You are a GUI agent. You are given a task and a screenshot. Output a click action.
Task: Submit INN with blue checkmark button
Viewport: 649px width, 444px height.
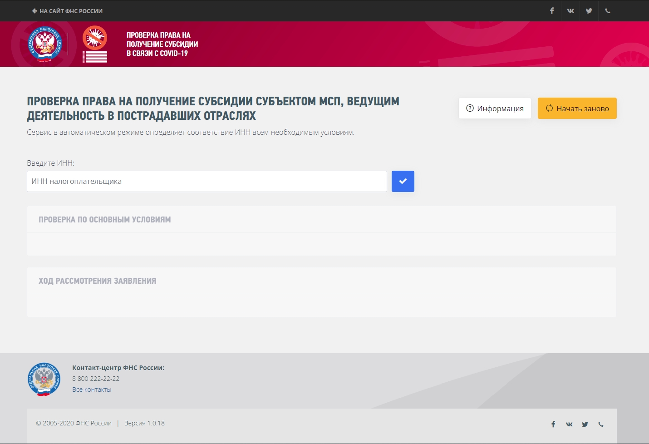tap(403, 181)
